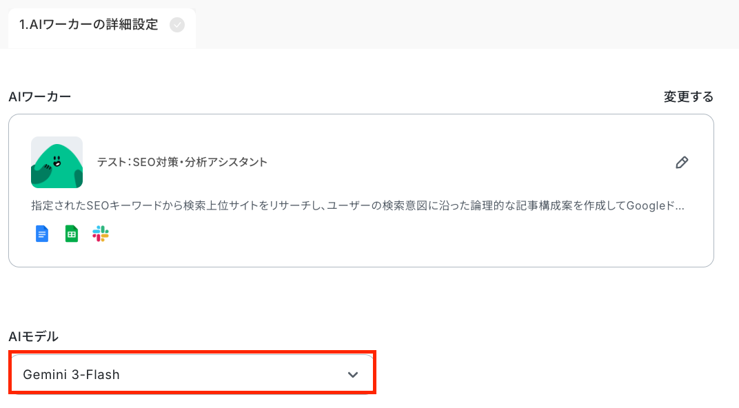Click the pencil edit icon on worker card
The width and height of the screenshot is (739, 408).
tap(682, 163)
